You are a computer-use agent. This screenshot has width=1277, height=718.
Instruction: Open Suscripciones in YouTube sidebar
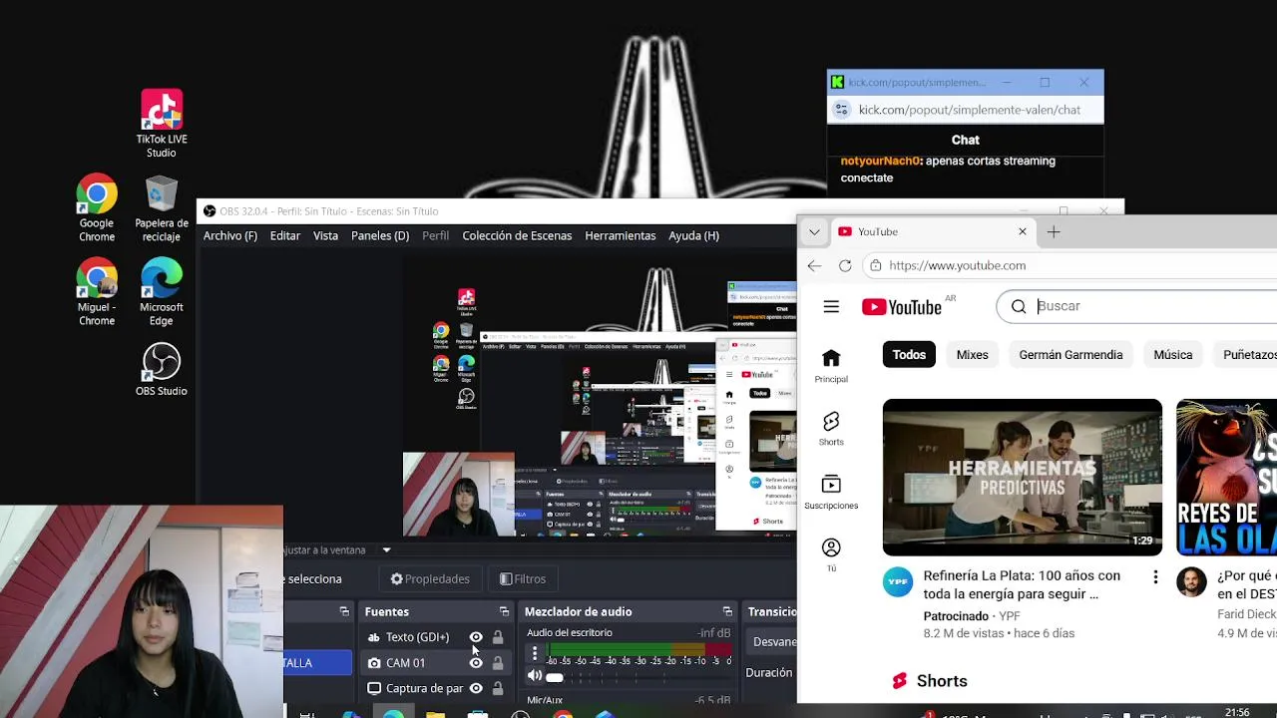pos(831,492)
